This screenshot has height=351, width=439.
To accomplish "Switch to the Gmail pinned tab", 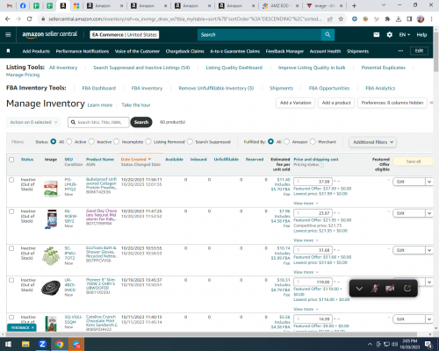I will pyautogui.click(x=10, y=5).
